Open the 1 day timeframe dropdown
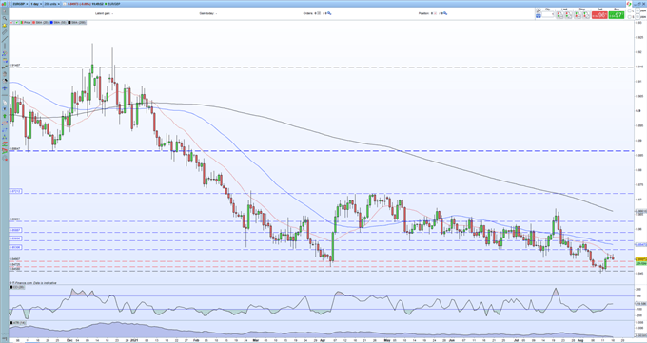 36,4
